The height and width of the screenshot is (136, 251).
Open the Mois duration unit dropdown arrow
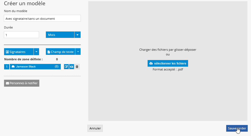[x=78, y=35]
